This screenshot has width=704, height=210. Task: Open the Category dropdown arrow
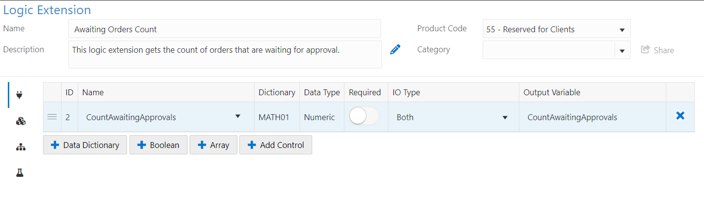point(622,50)
